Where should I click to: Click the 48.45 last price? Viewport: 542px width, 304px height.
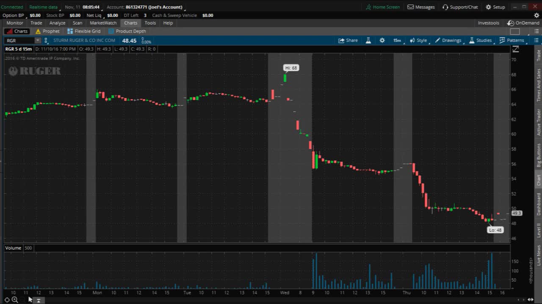click(129, 41)
